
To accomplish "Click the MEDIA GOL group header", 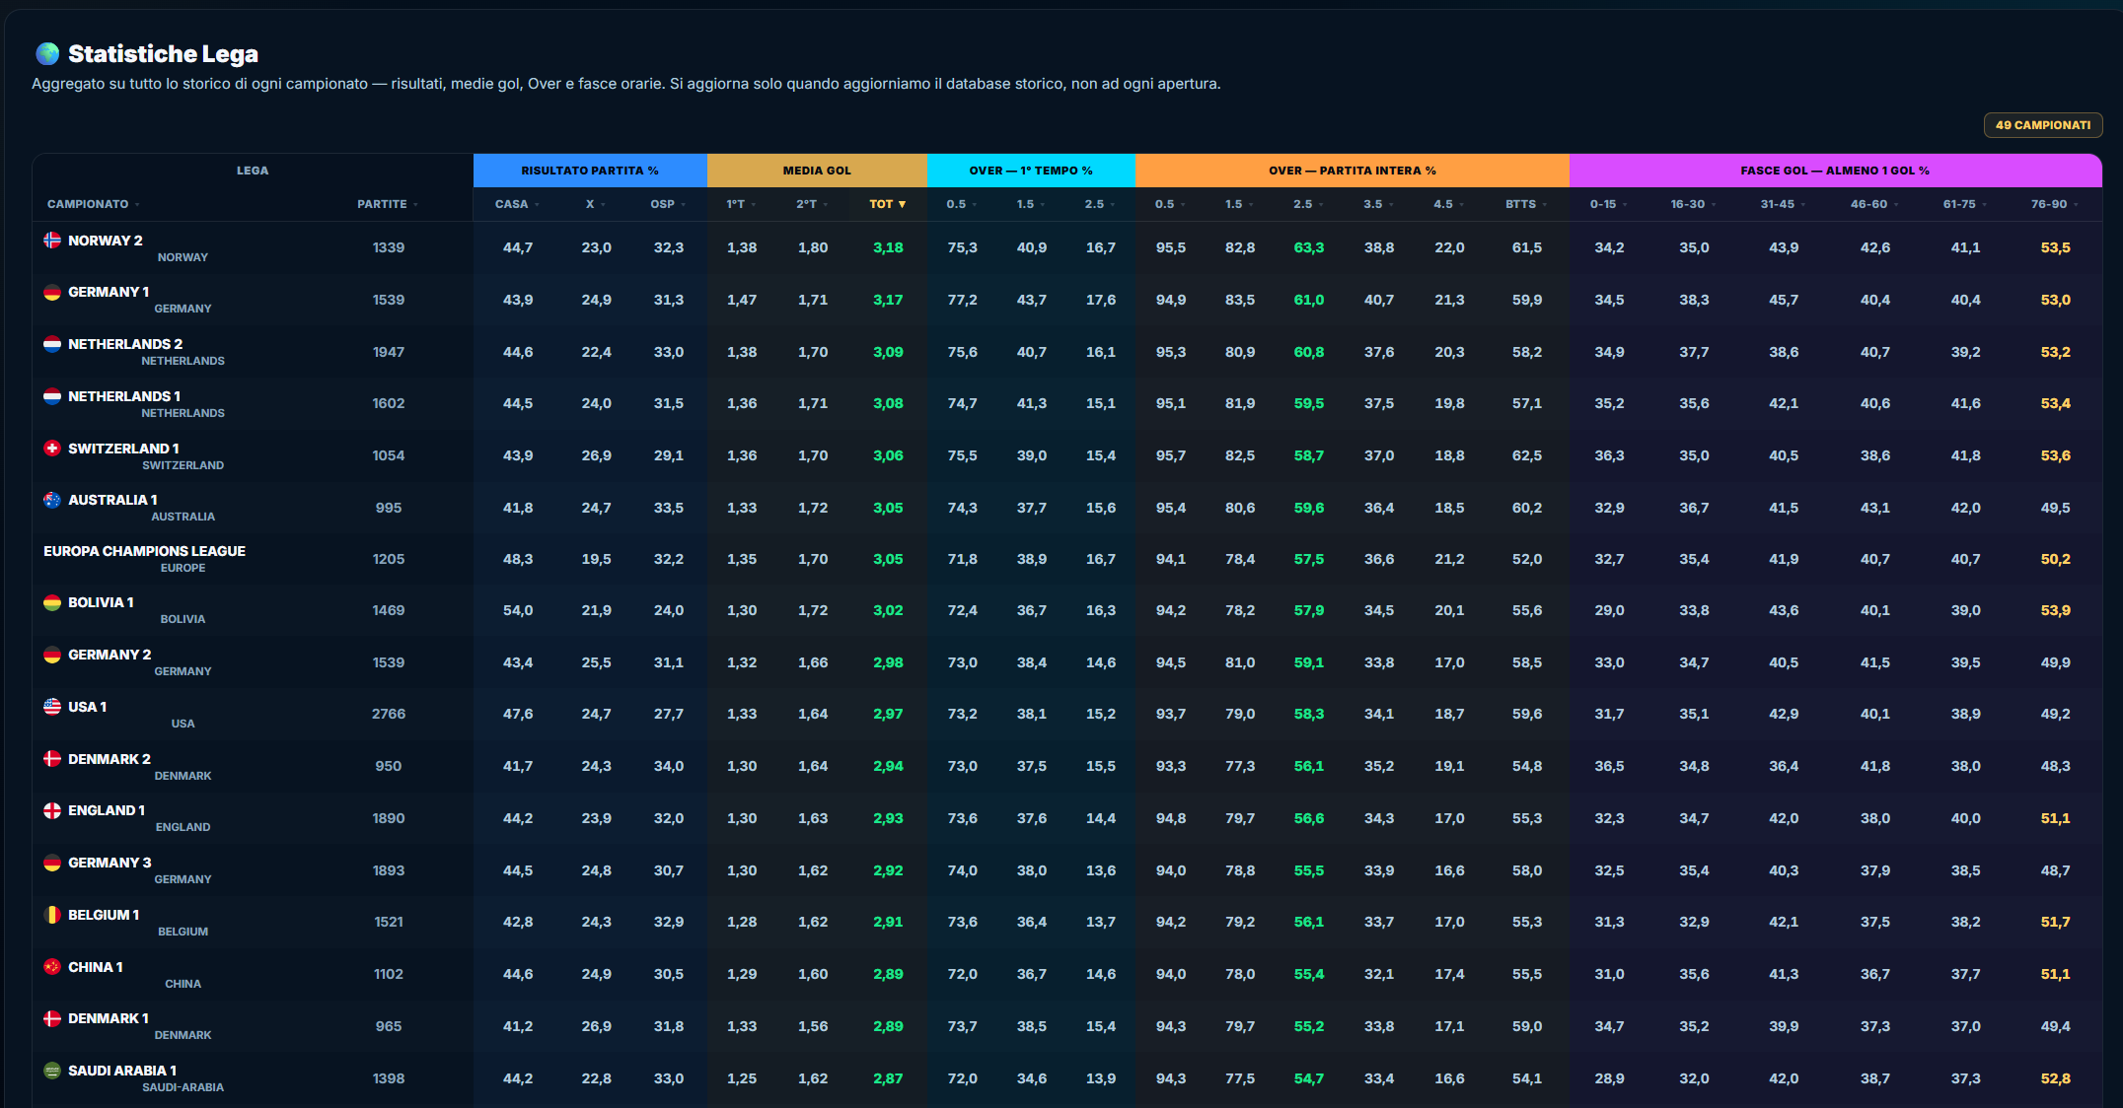I will click(817, 171).
